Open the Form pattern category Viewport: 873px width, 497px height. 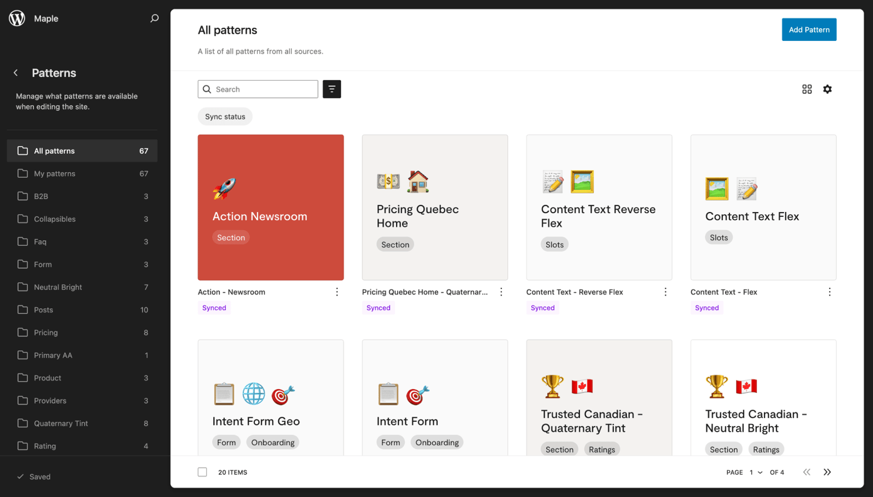point(82,264)
